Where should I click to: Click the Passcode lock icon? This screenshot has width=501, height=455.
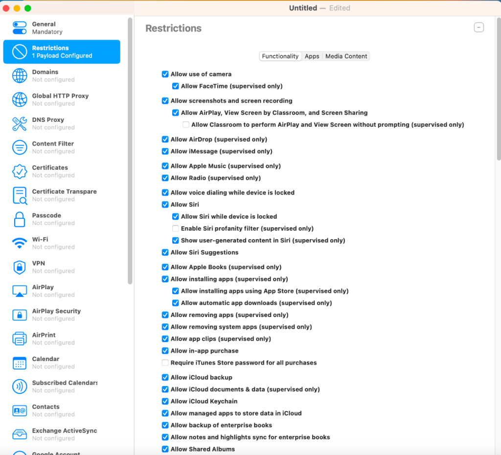coord(20,219)
